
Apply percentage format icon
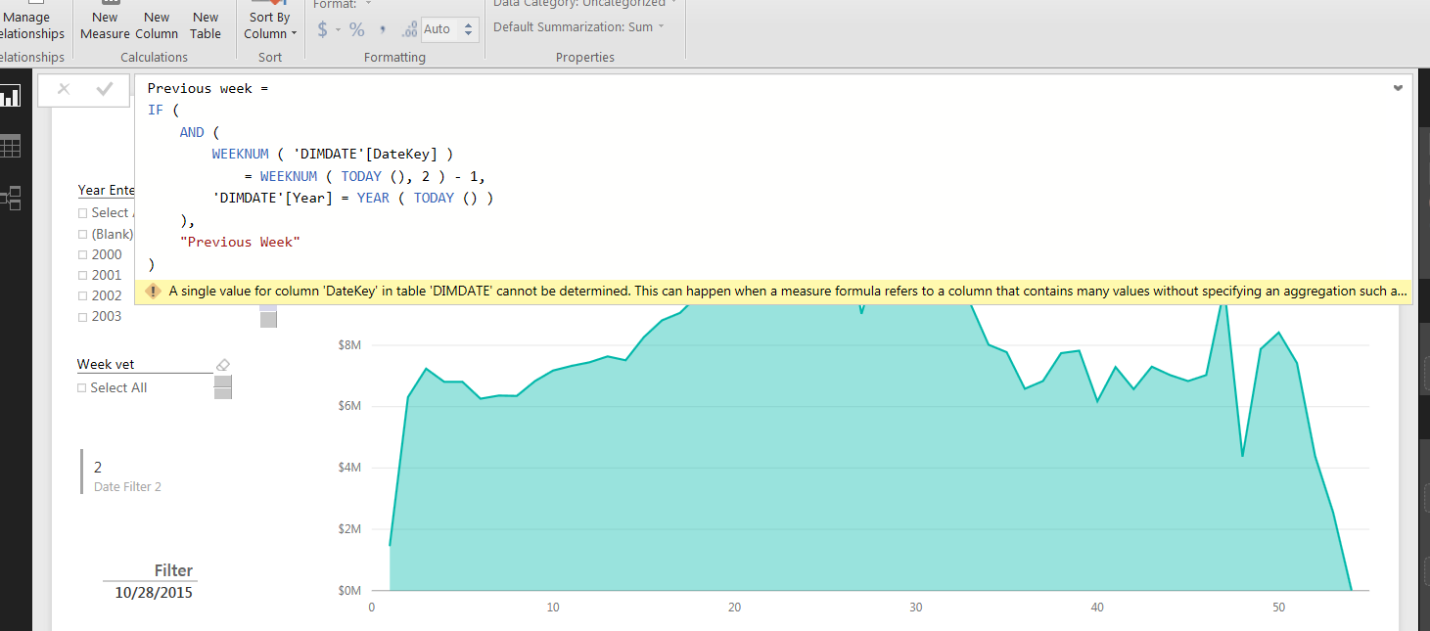[357, 29]
